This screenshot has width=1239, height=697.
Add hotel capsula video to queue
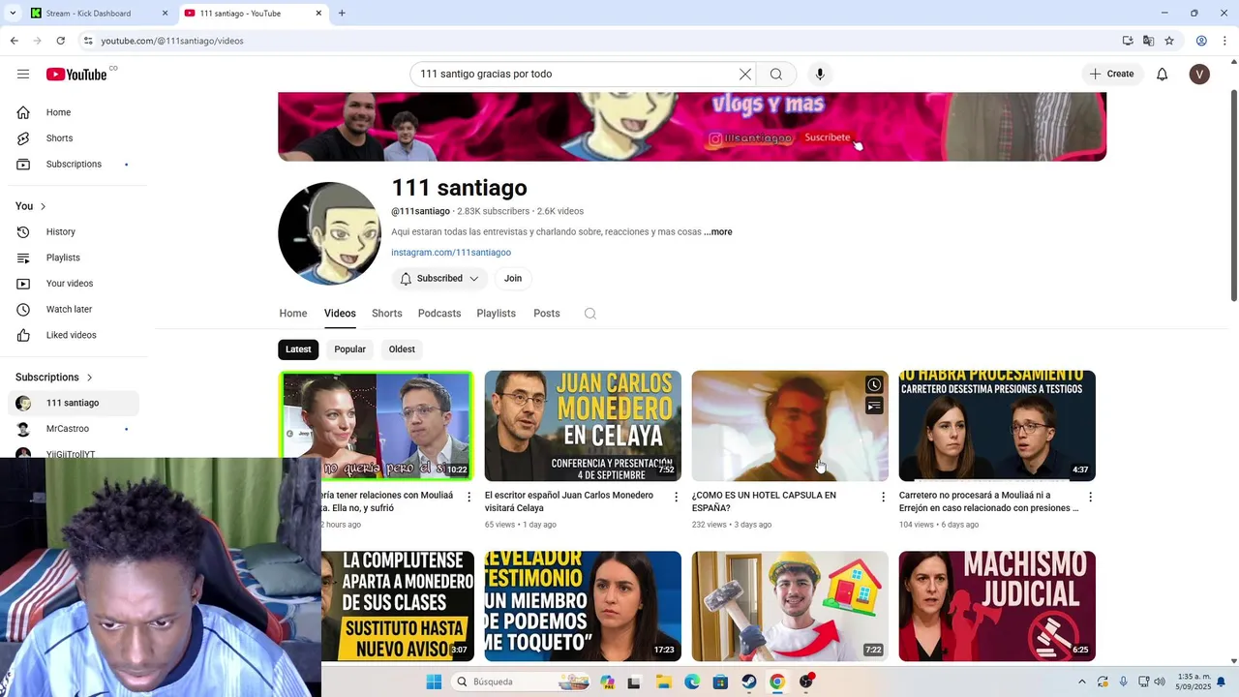pos(874,406)
